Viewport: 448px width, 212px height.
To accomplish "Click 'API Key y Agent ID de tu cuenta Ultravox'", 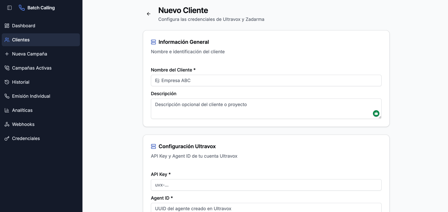I will (x=194, y=156).
